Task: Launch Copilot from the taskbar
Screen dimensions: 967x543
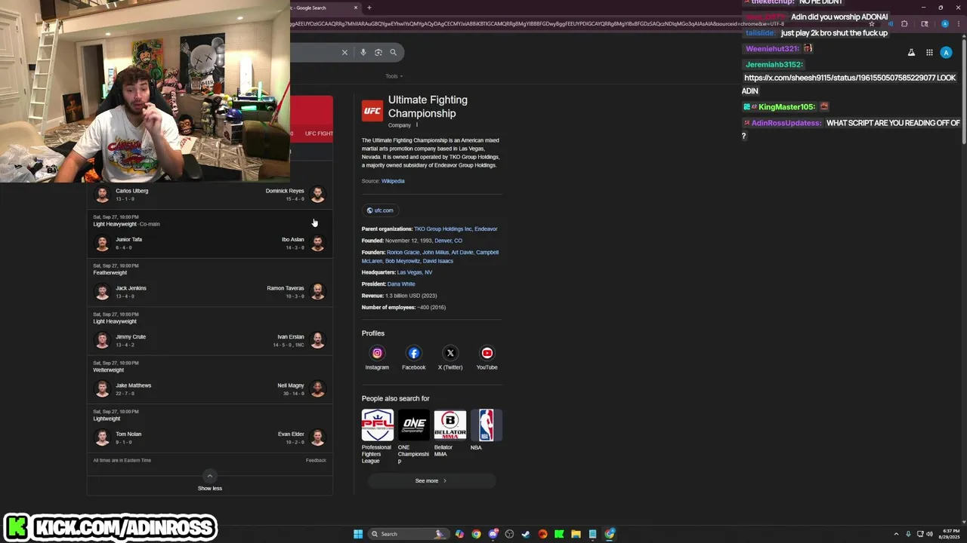Action: (x=459, y=534)
